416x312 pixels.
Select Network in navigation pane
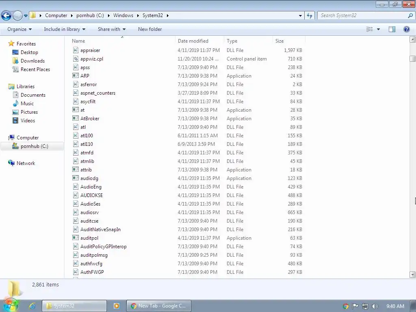[26, 163]
